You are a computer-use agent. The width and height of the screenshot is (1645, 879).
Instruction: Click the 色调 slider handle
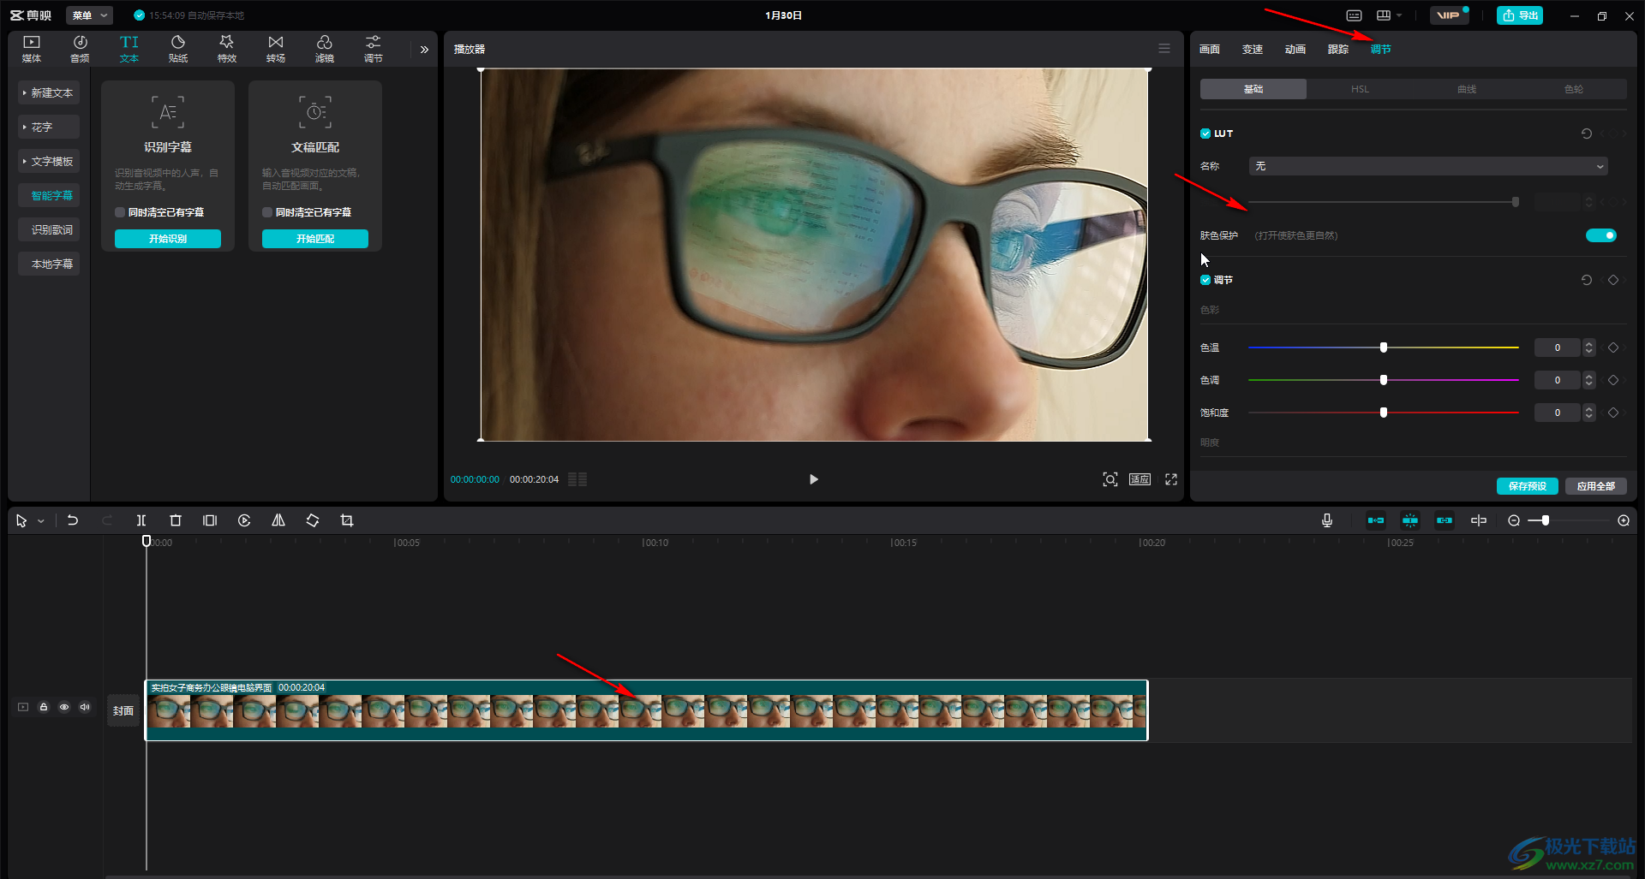point(1384,380)
